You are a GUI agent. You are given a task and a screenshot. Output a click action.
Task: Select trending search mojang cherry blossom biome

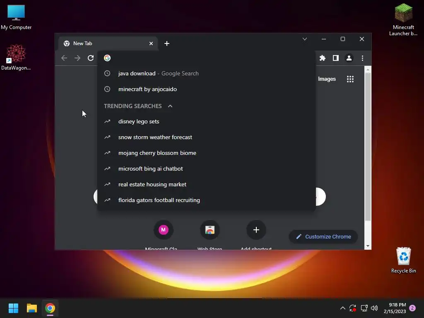pos(206,153)
